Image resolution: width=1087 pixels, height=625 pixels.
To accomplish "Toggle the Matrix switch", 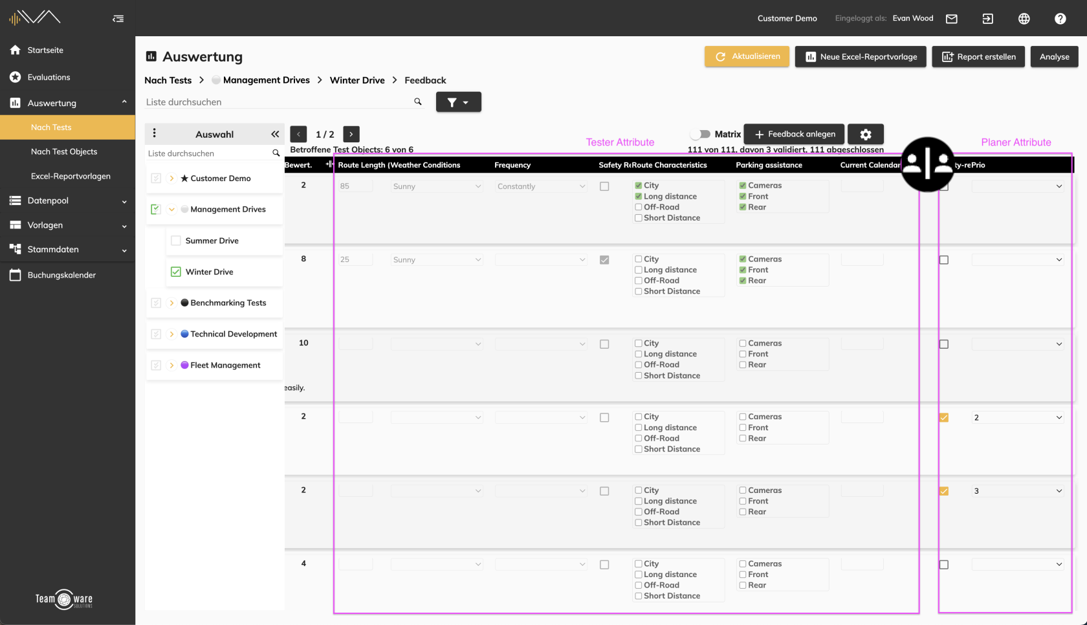I will click(x=700, y=134).
